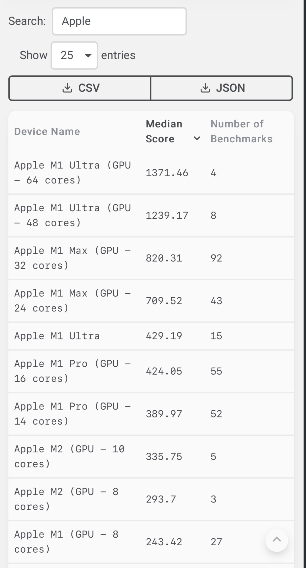Download the table as JSON

pyautogui.click(x=222, y=88)
